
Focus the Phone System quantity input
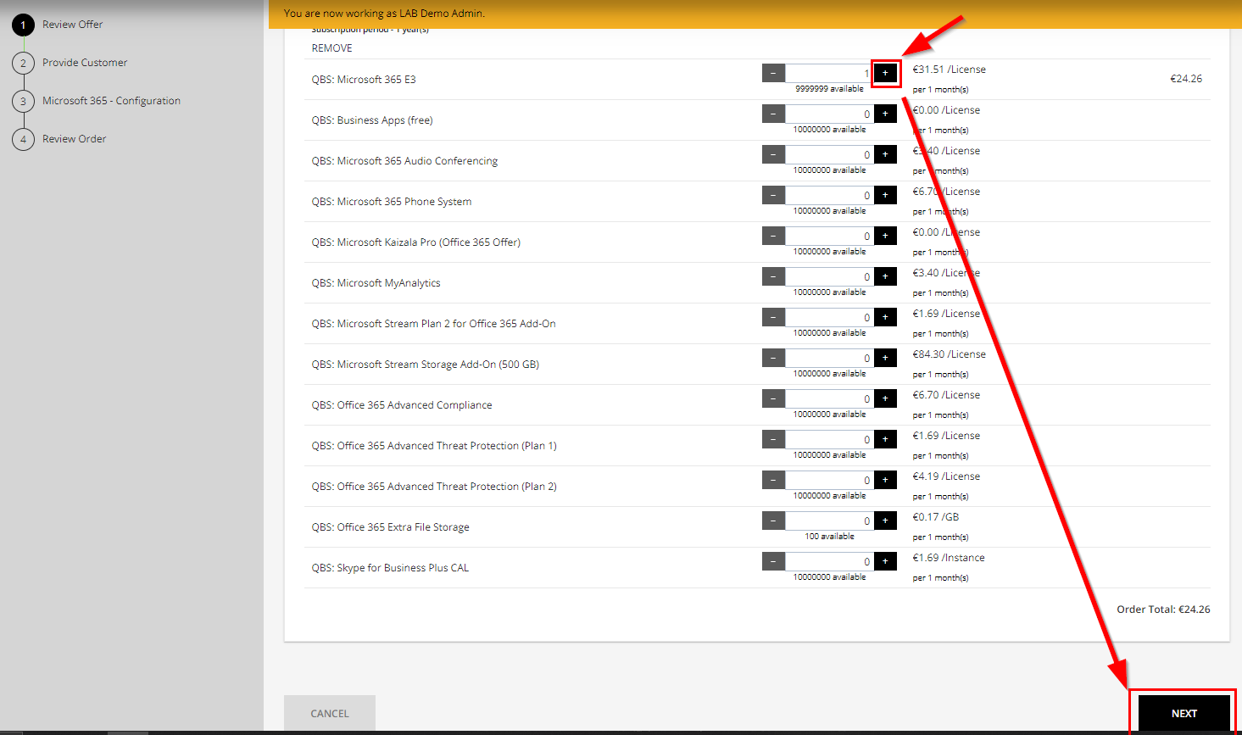click(x=829, y=195)
